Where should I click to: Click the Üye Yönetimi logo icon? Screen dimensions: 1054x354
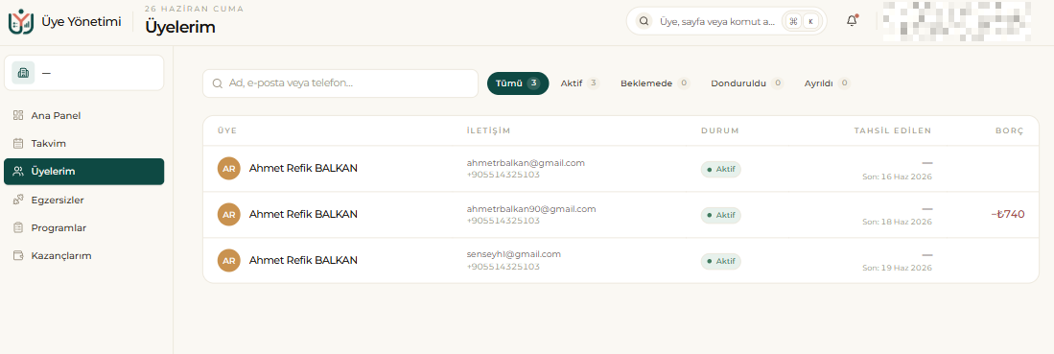(x=20, y=21)
